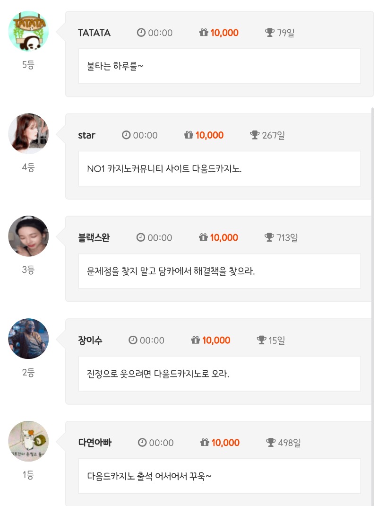Click the trophy icon next to 267일
378x506 pixels.
[255, 135]
